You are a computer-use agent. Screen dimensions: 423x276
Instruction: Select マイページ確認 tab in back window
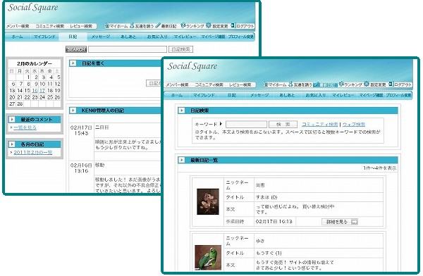click(213, 37)
